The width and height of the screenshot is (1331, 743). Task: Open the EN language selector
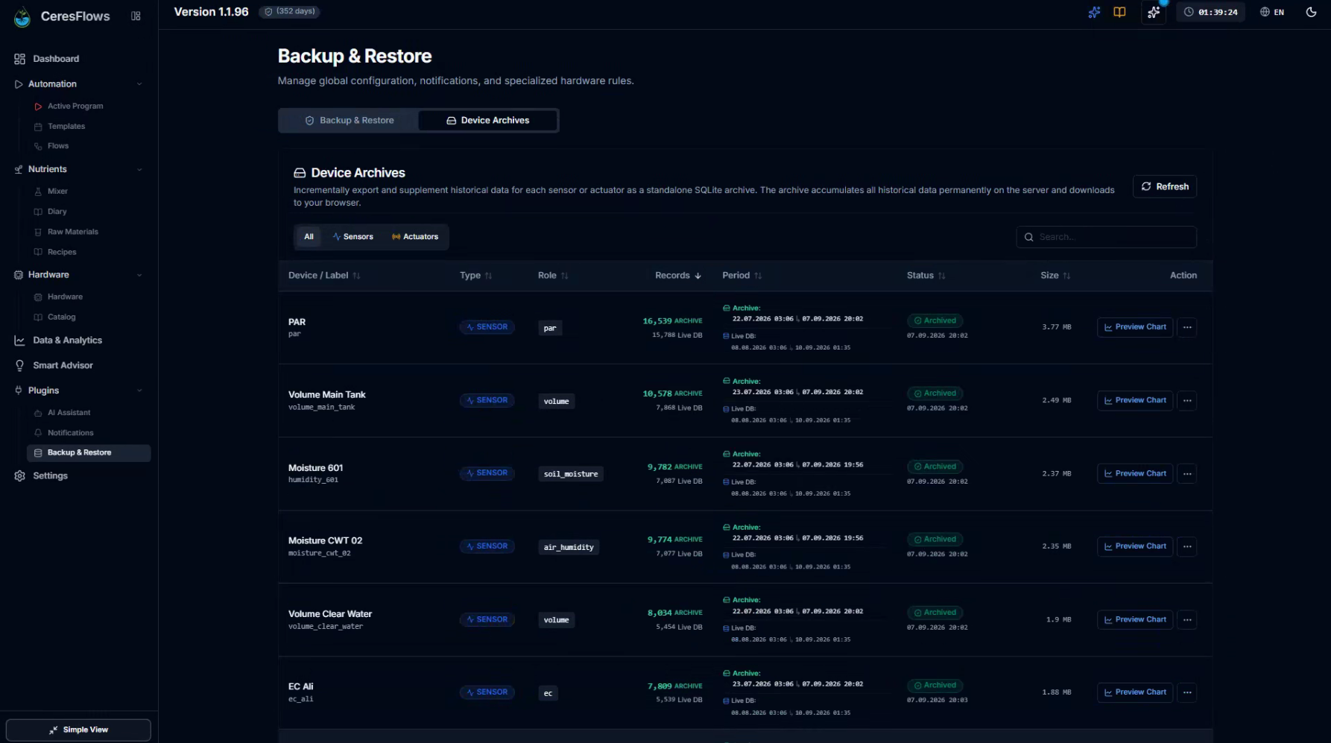tap(1272, 12)
